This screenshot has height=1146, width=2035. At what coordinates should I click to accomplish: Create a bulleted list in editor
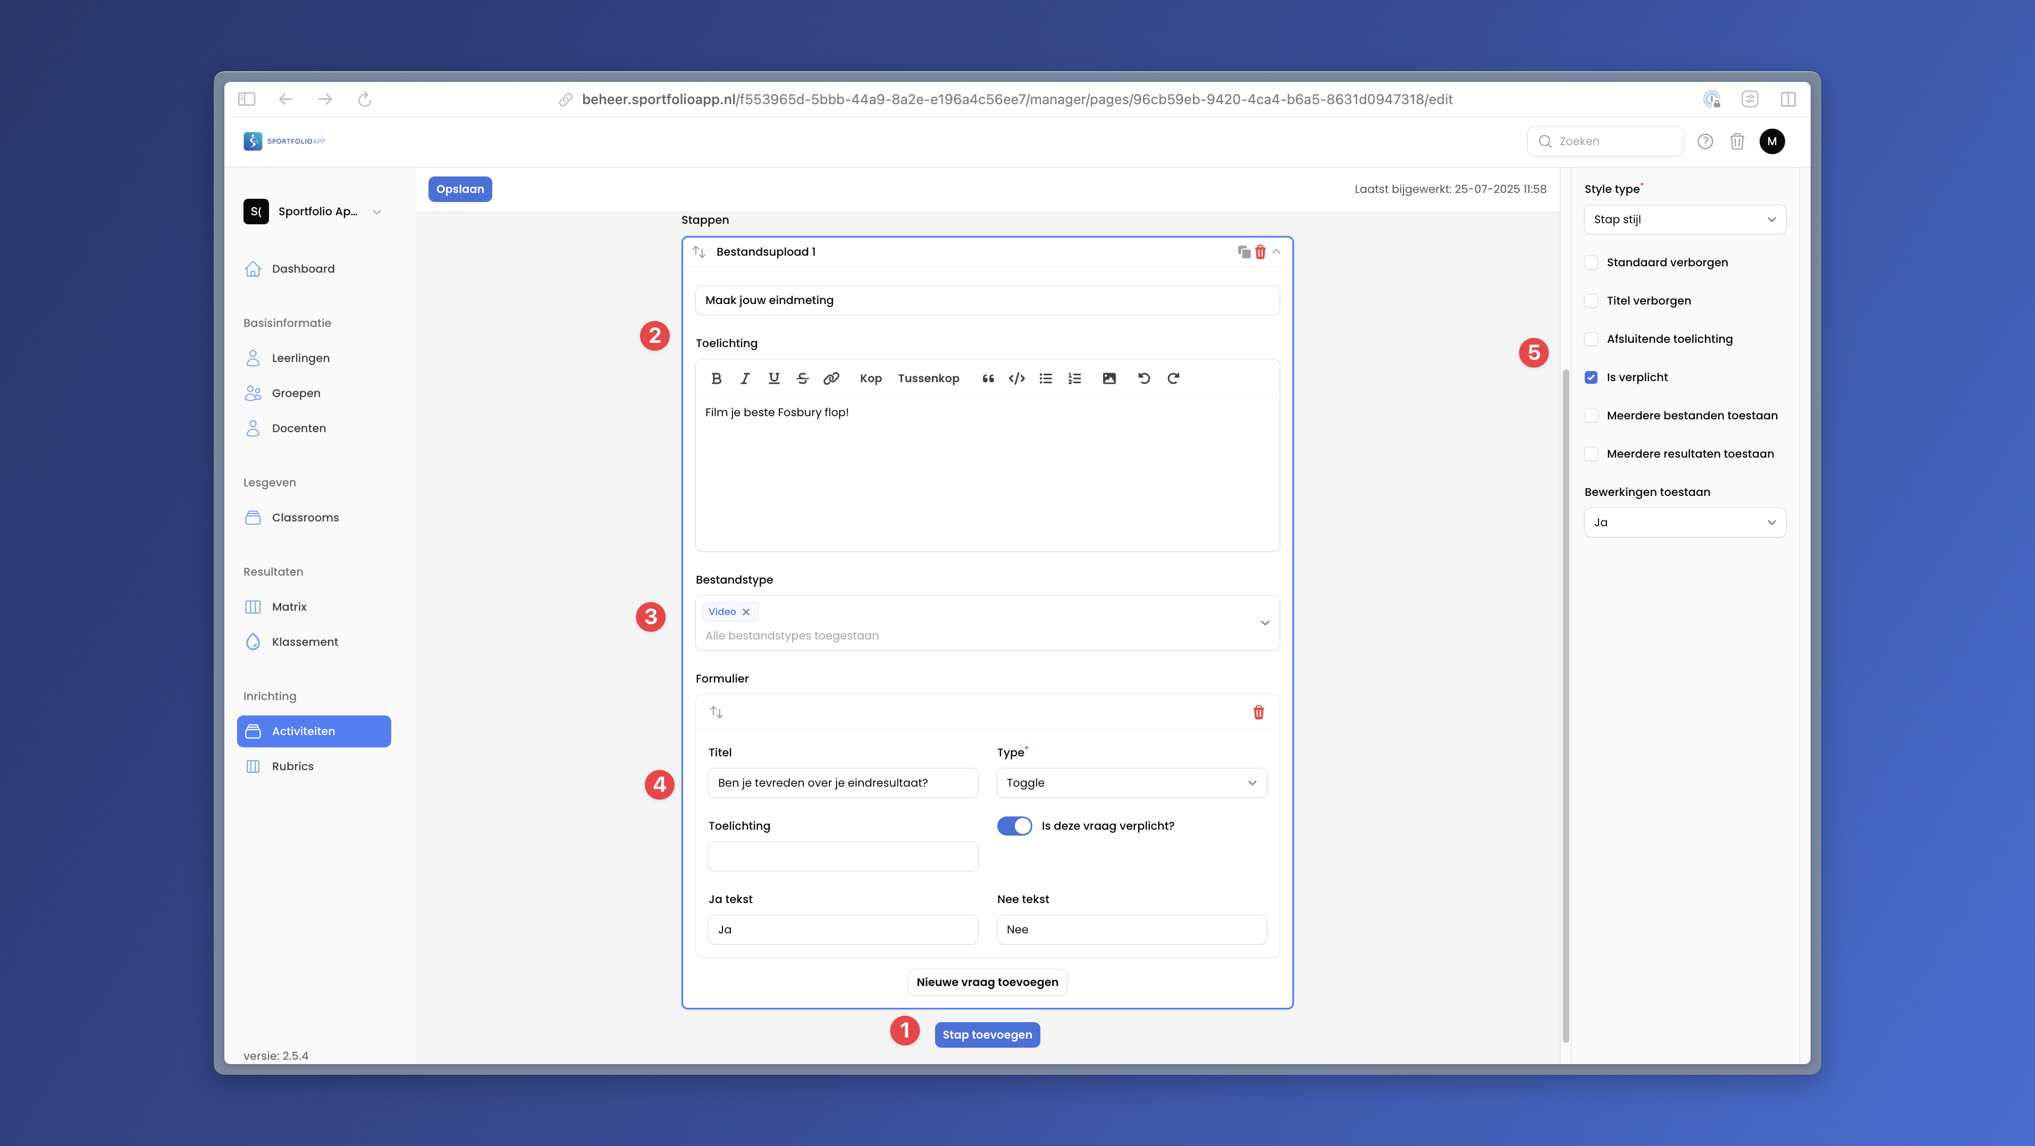point(1046,378)
